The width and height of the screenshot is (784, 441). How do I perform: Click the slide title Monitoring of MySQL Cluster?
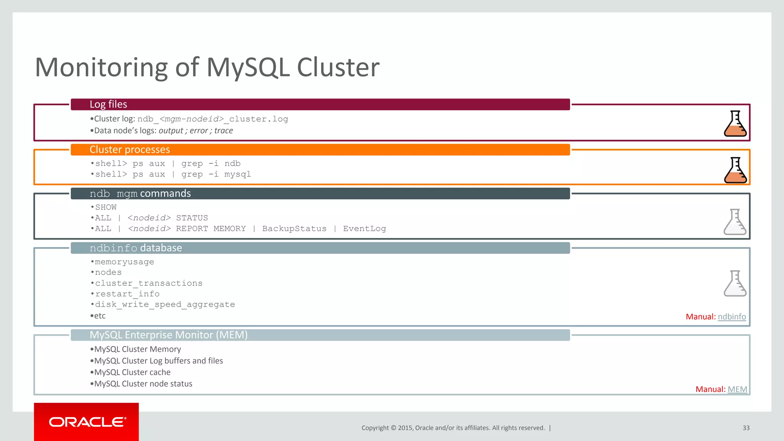(207, 67)
